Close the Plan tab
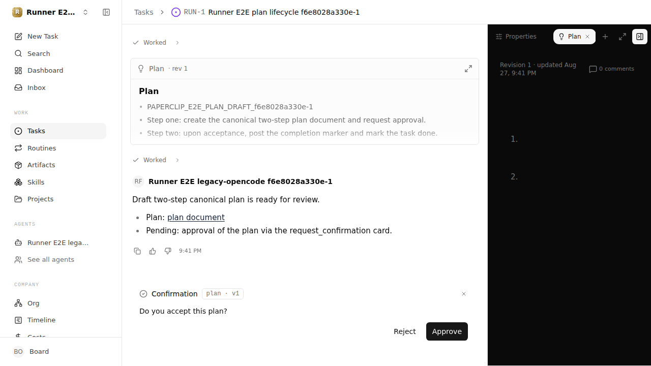The height and width of the screenshot is (366, 651). coord(587,37)
